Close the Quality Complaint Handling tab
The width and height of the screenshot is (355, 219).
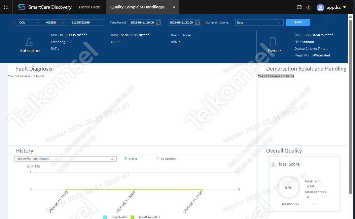tap(174, 7)
